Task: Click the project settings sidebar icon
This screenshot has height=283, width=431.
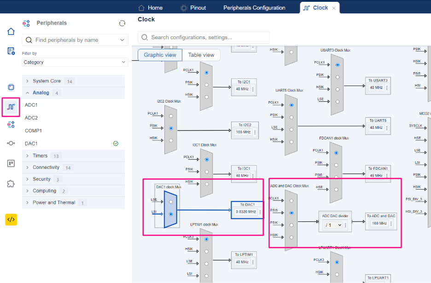Action: click(x=11, y=51)
